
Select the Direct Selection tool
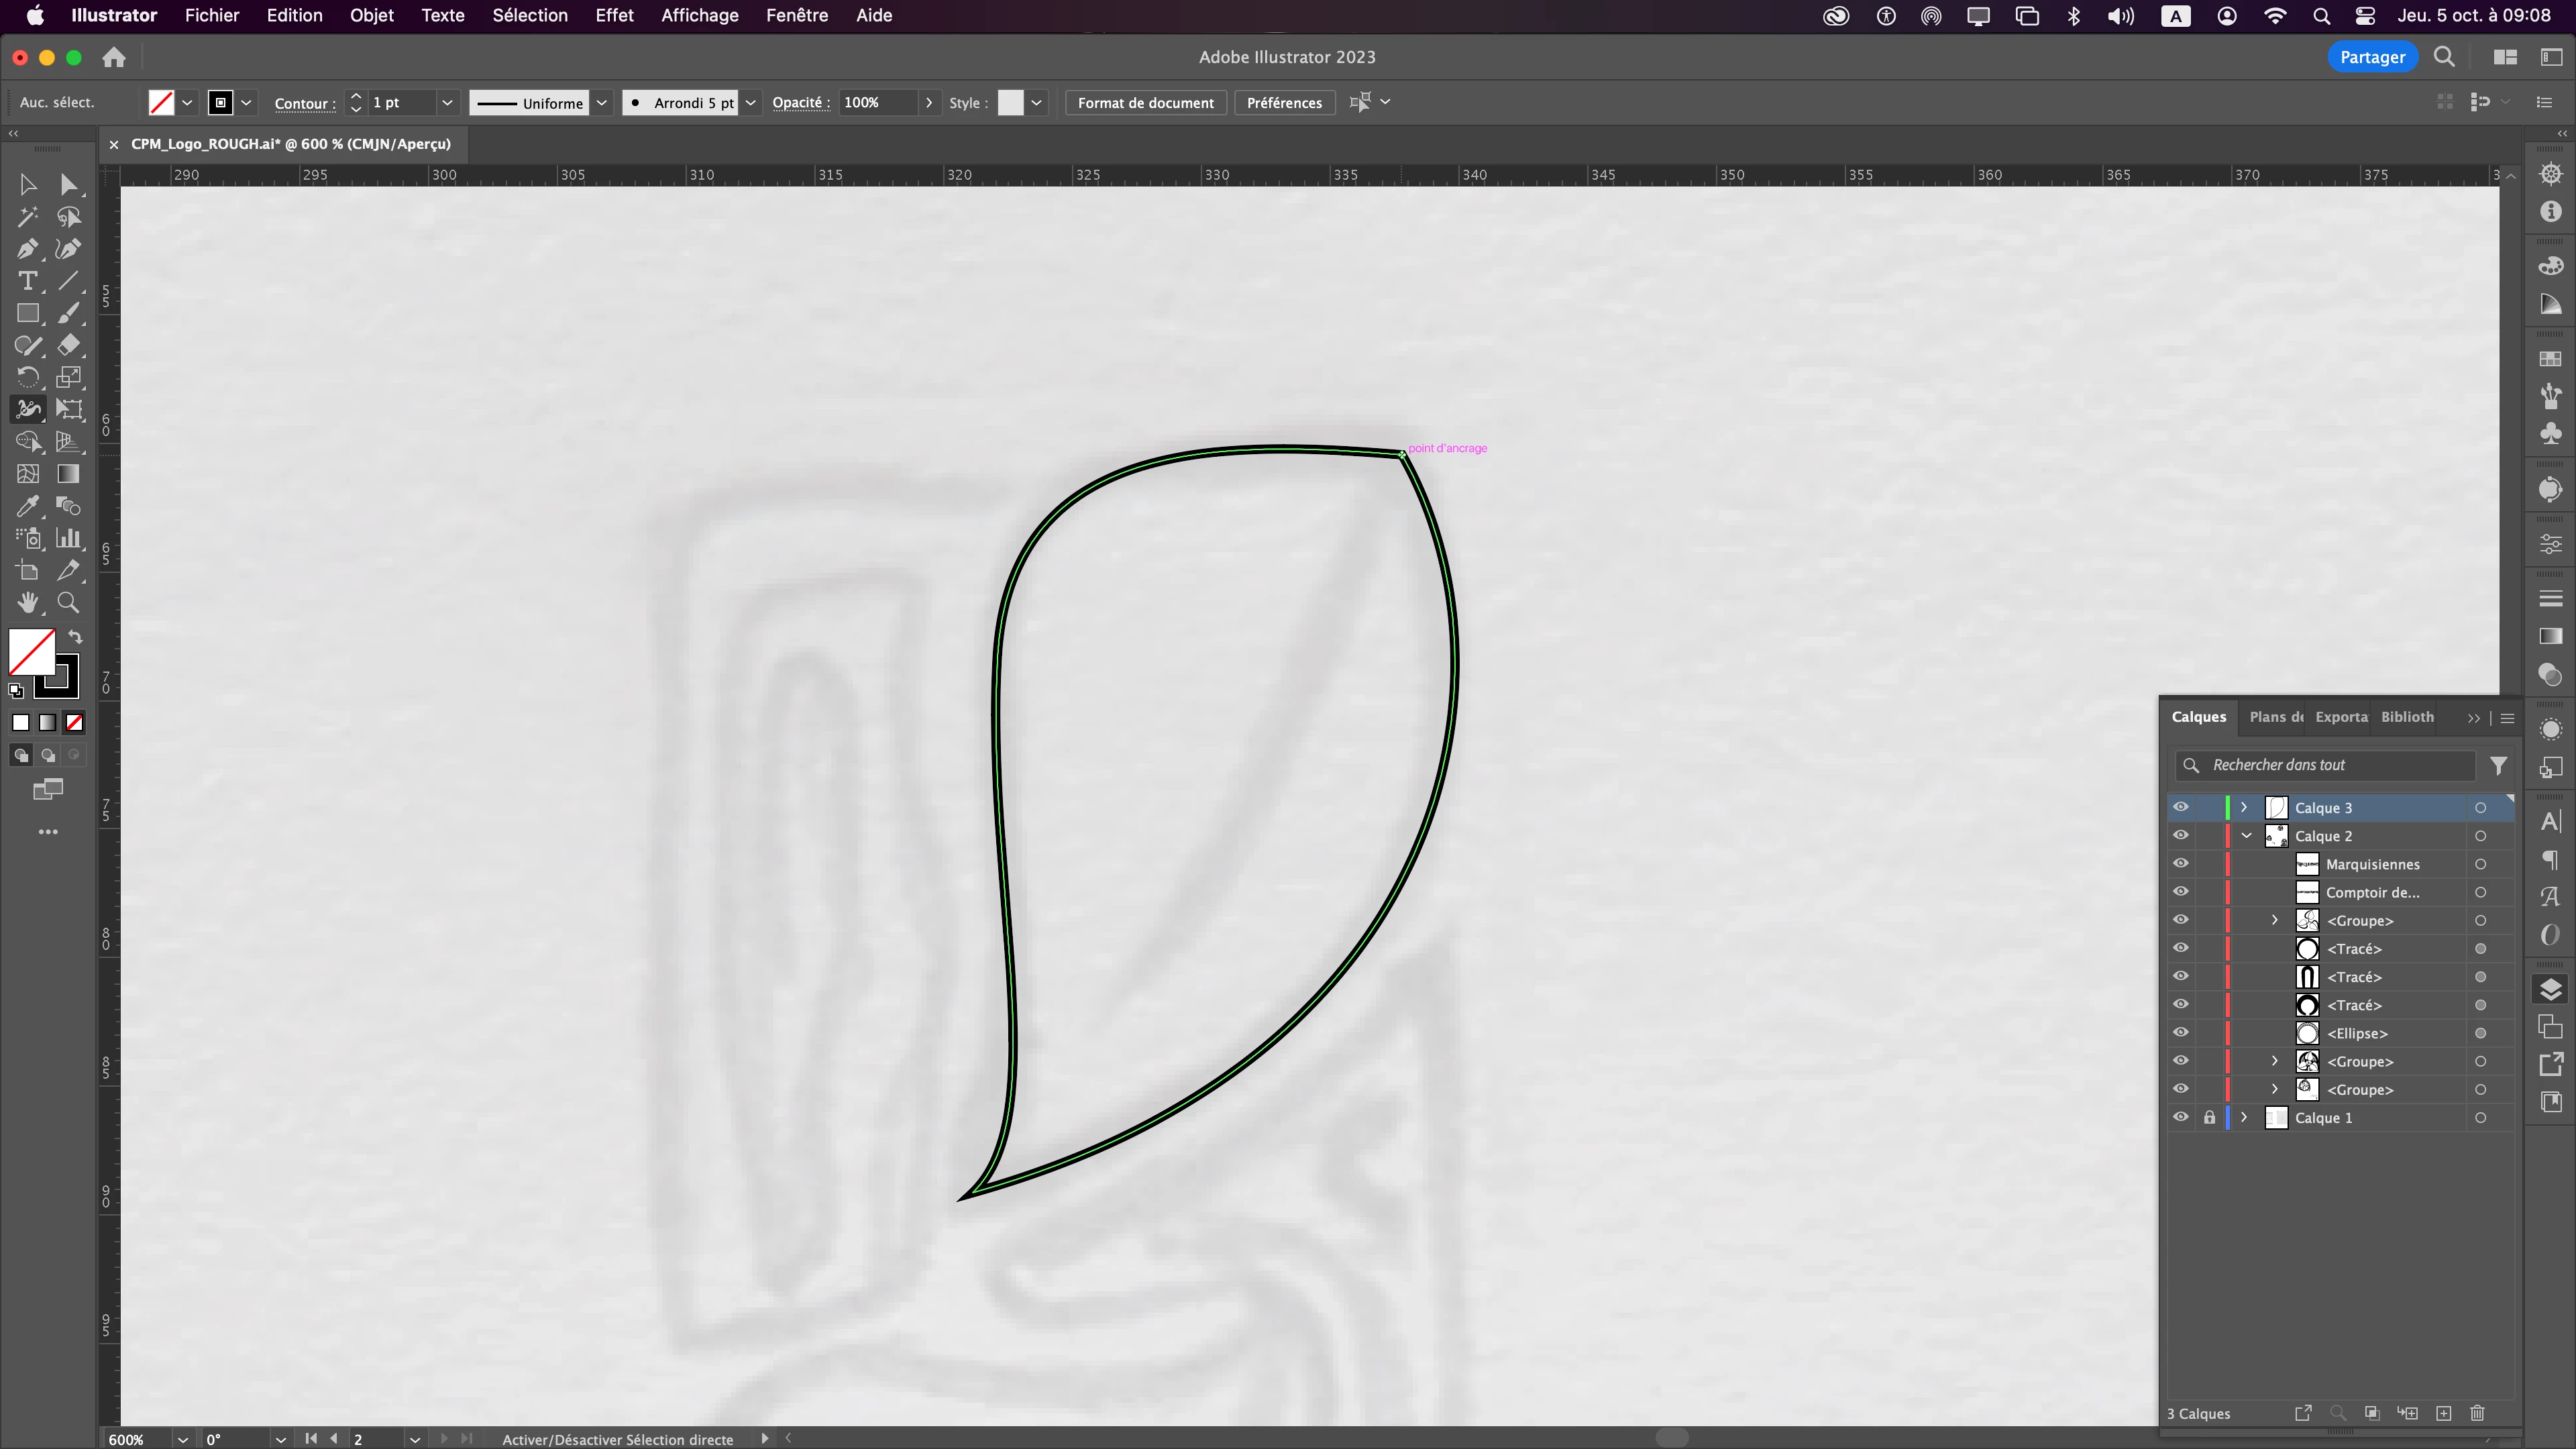pos(68,185)
